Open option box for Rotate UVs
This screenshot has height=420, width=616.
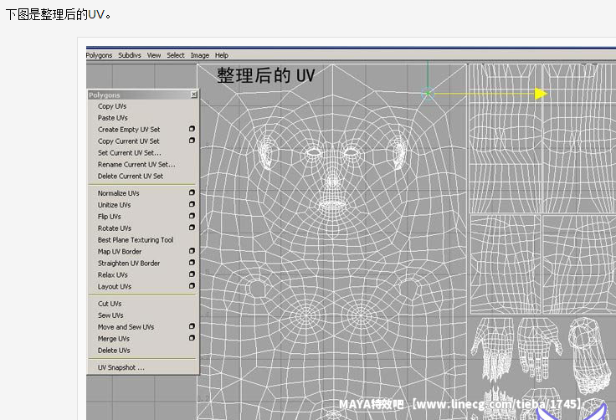(x=192, y=228)
